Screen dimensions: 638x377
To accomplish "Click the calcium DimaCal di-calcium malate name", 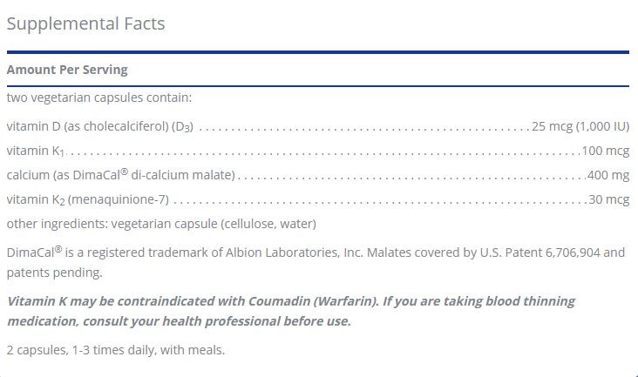I will 121,175.
